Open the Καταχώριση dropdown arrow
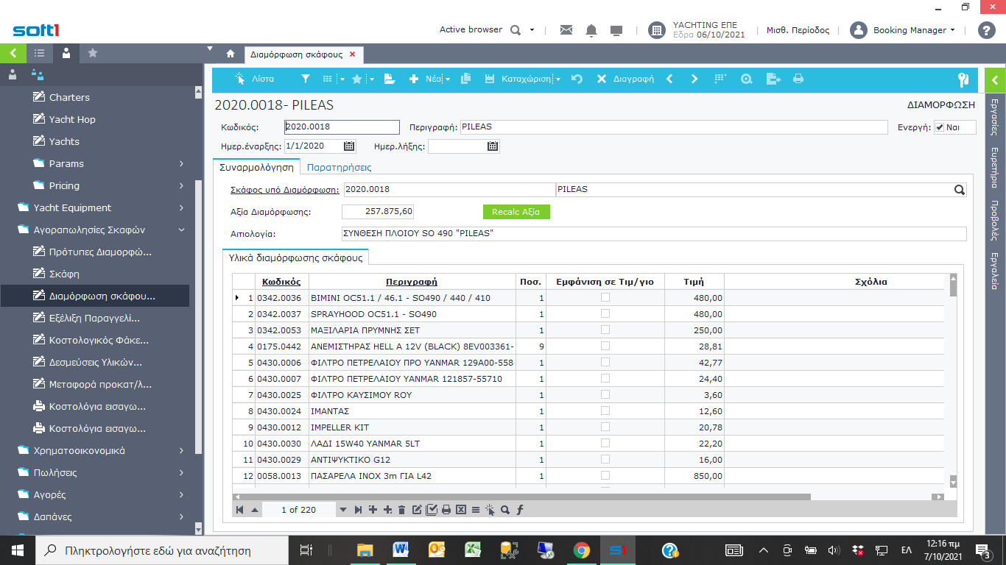 pyautogui.click(x=558, y=79)
